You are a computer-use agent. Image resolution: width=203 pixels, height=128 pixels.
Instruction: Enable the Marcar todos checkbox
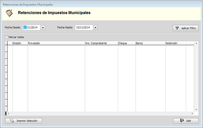6,37
